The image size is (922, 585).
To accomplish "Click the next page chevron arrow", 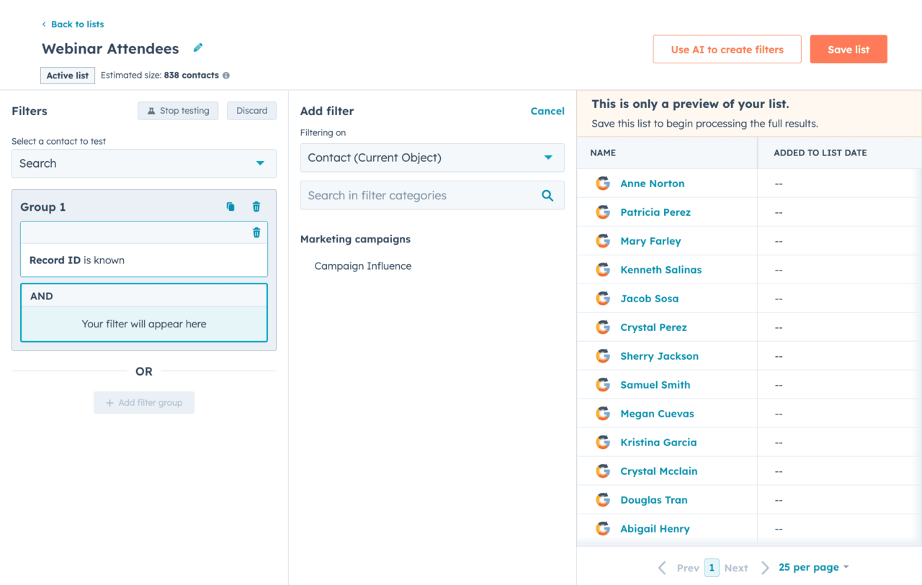I will (x=765, y=568).
